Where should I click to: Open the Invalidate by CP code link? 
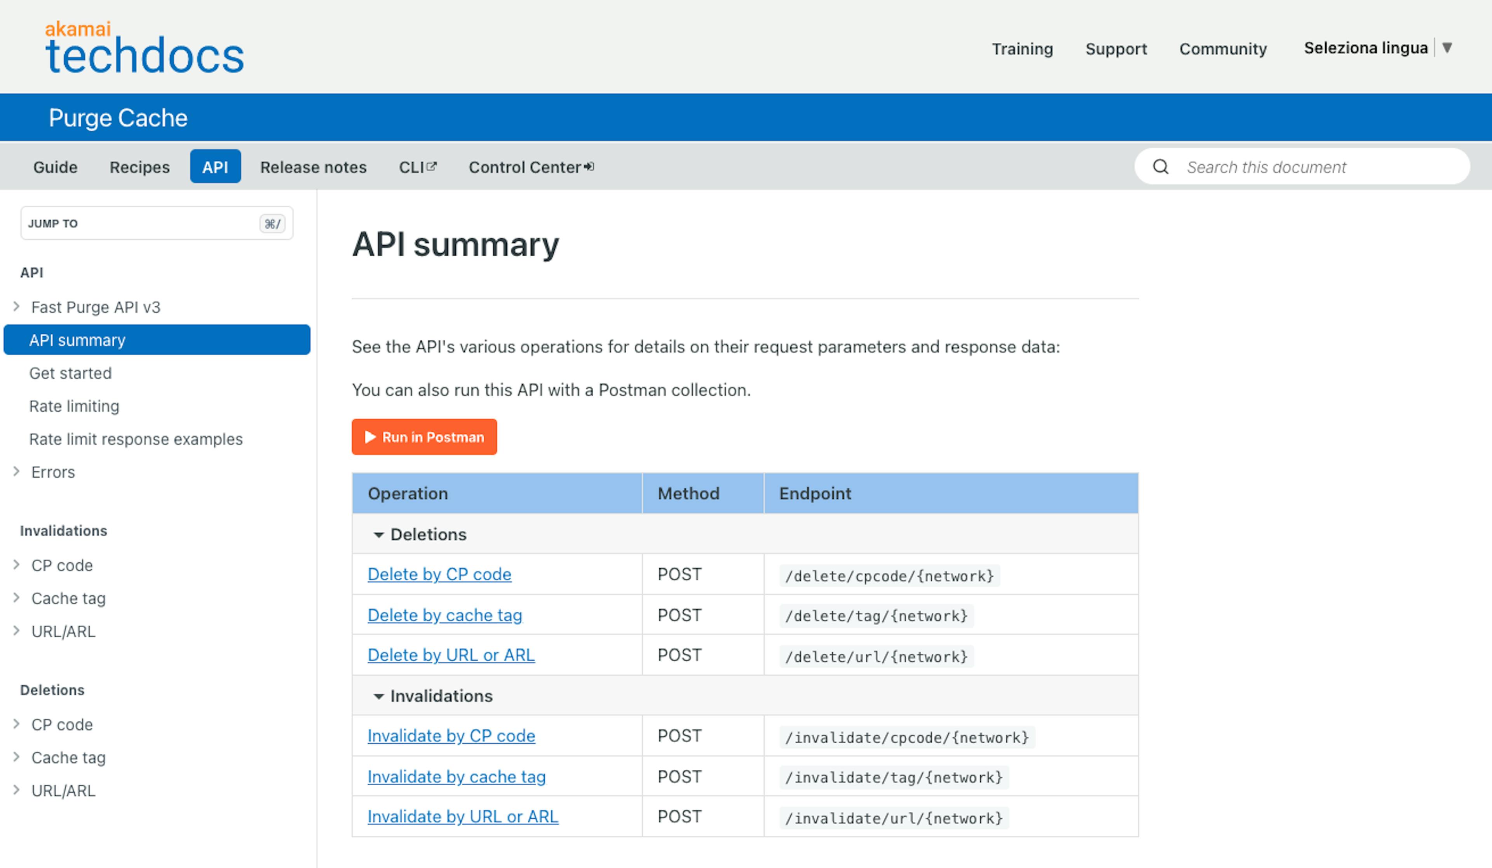coord(451,736)
